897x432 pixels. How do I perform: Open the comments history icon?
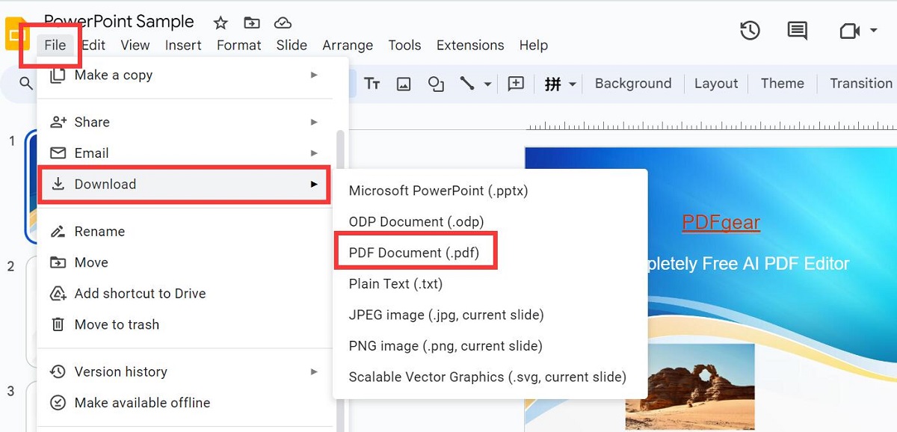click(x=798, y=31)
